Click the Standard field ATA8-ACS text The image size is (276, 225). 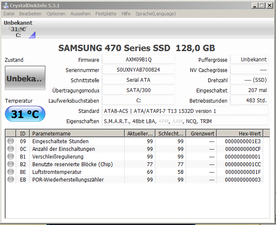[185, 111]
